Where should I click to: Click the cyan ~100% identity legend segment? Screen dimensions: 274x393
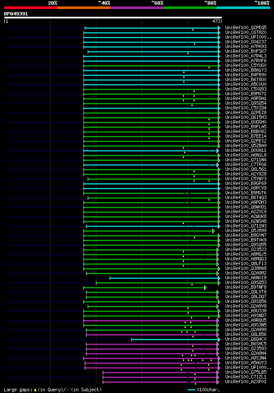point(243,8)
